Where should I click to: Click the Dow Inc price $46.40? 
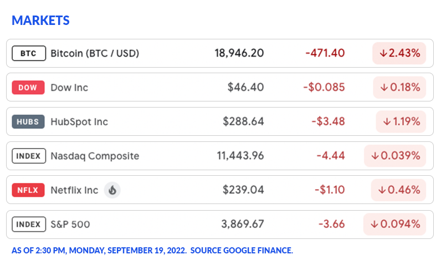pos(245,88)
